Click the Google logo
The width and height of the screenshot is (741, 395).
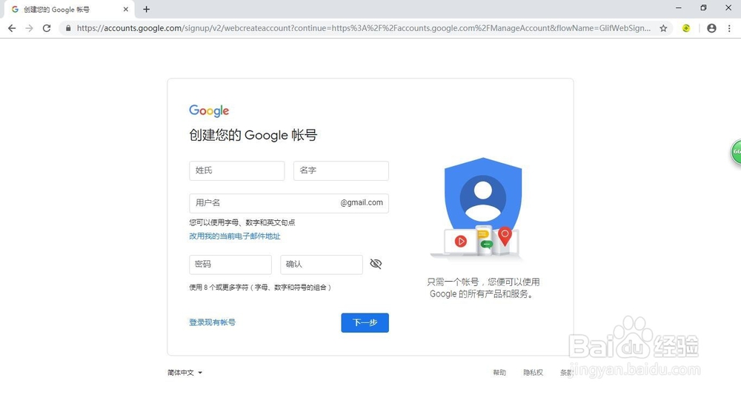click(x=209, y=111)
